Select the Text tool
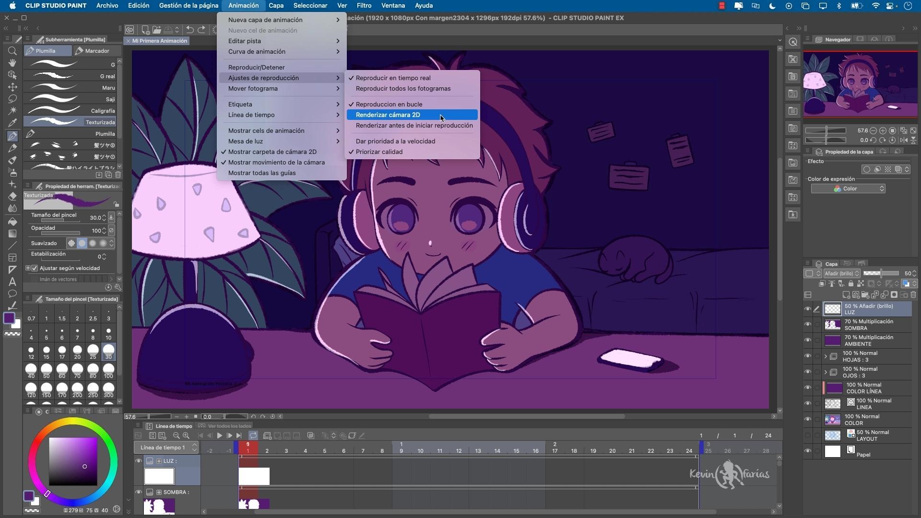921x518 pixels. point(12,282)
